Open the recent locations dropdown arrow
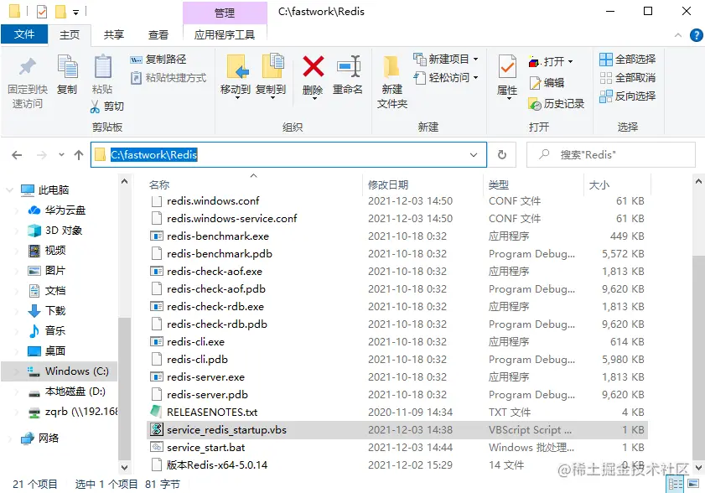This screenshot has width=705, height=493. (61, 155)
